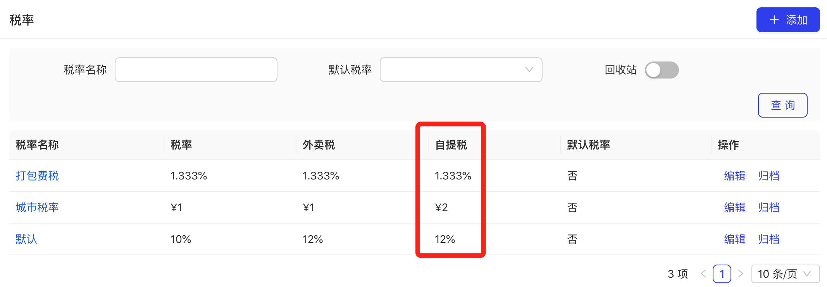Open the 打包费税 tax rate link
The width and height of the screenshot is (827, 287).
point(37,176)
